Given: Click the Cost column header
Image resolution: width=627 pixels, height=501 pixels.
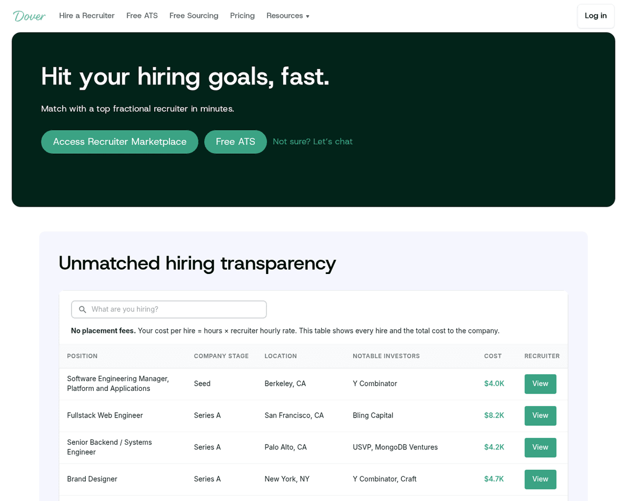Looking at the screenshot, I should (493, 356).
